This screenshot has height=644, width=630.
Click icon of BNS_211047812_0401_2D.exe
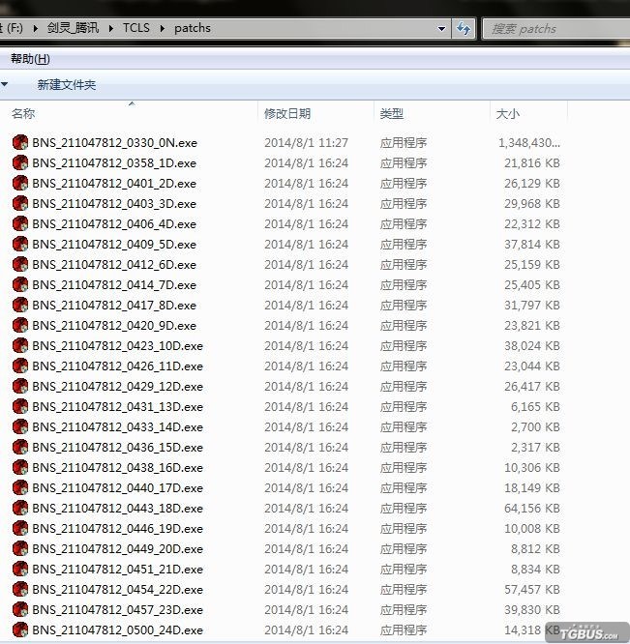tap(20, 183)
